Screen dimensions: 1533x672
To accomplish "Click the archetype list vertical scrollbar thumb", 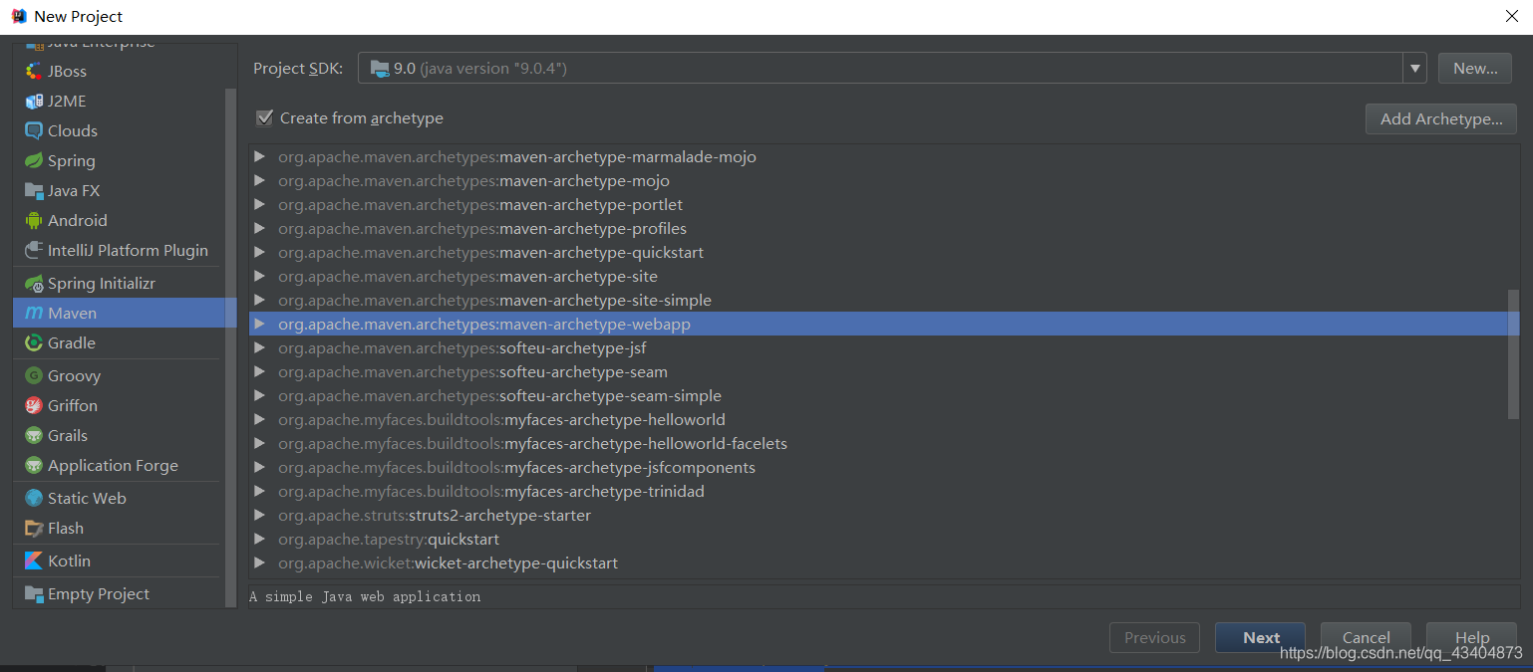I will [x=1513, y=355].
